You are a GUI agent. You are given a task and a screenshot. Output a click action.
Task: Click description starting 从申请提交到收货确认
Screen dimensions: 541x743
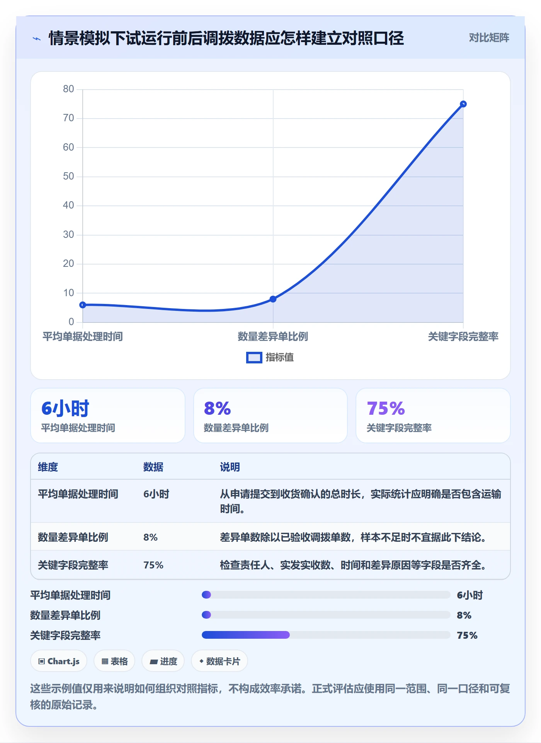tap(361, 501)
